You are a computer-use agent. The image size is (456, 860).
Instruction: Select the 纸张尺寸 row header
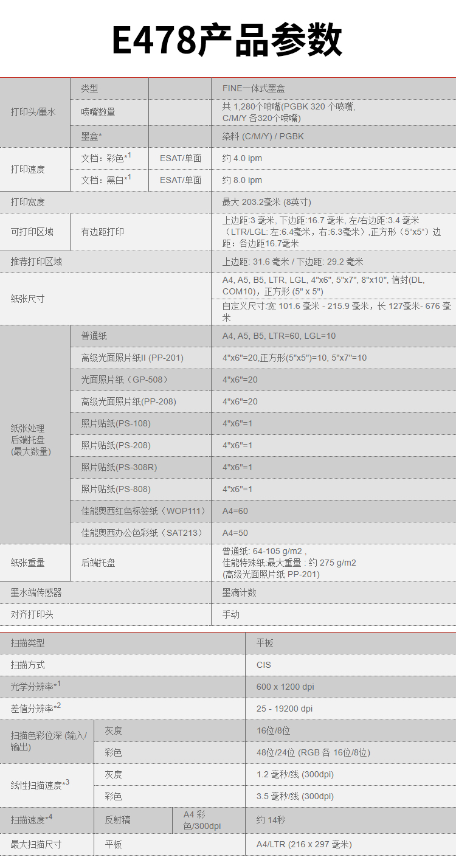click(x=106, y=299)
